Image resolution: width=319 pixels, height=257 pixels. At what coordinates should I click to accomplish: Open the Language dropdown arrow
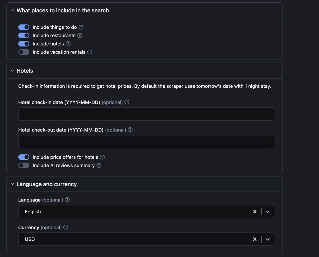(268, 212)
